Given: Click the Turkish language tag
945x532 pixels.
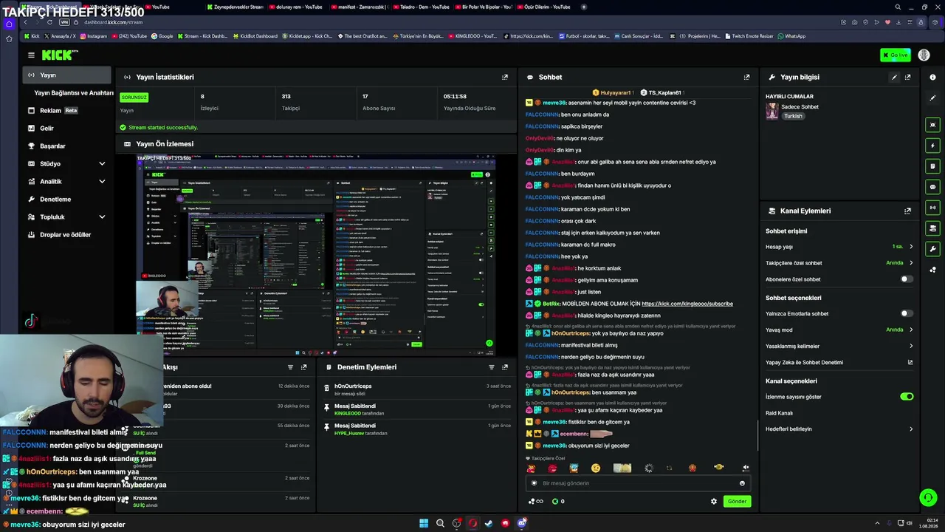Looking at the screenshot, I should 793,116.
